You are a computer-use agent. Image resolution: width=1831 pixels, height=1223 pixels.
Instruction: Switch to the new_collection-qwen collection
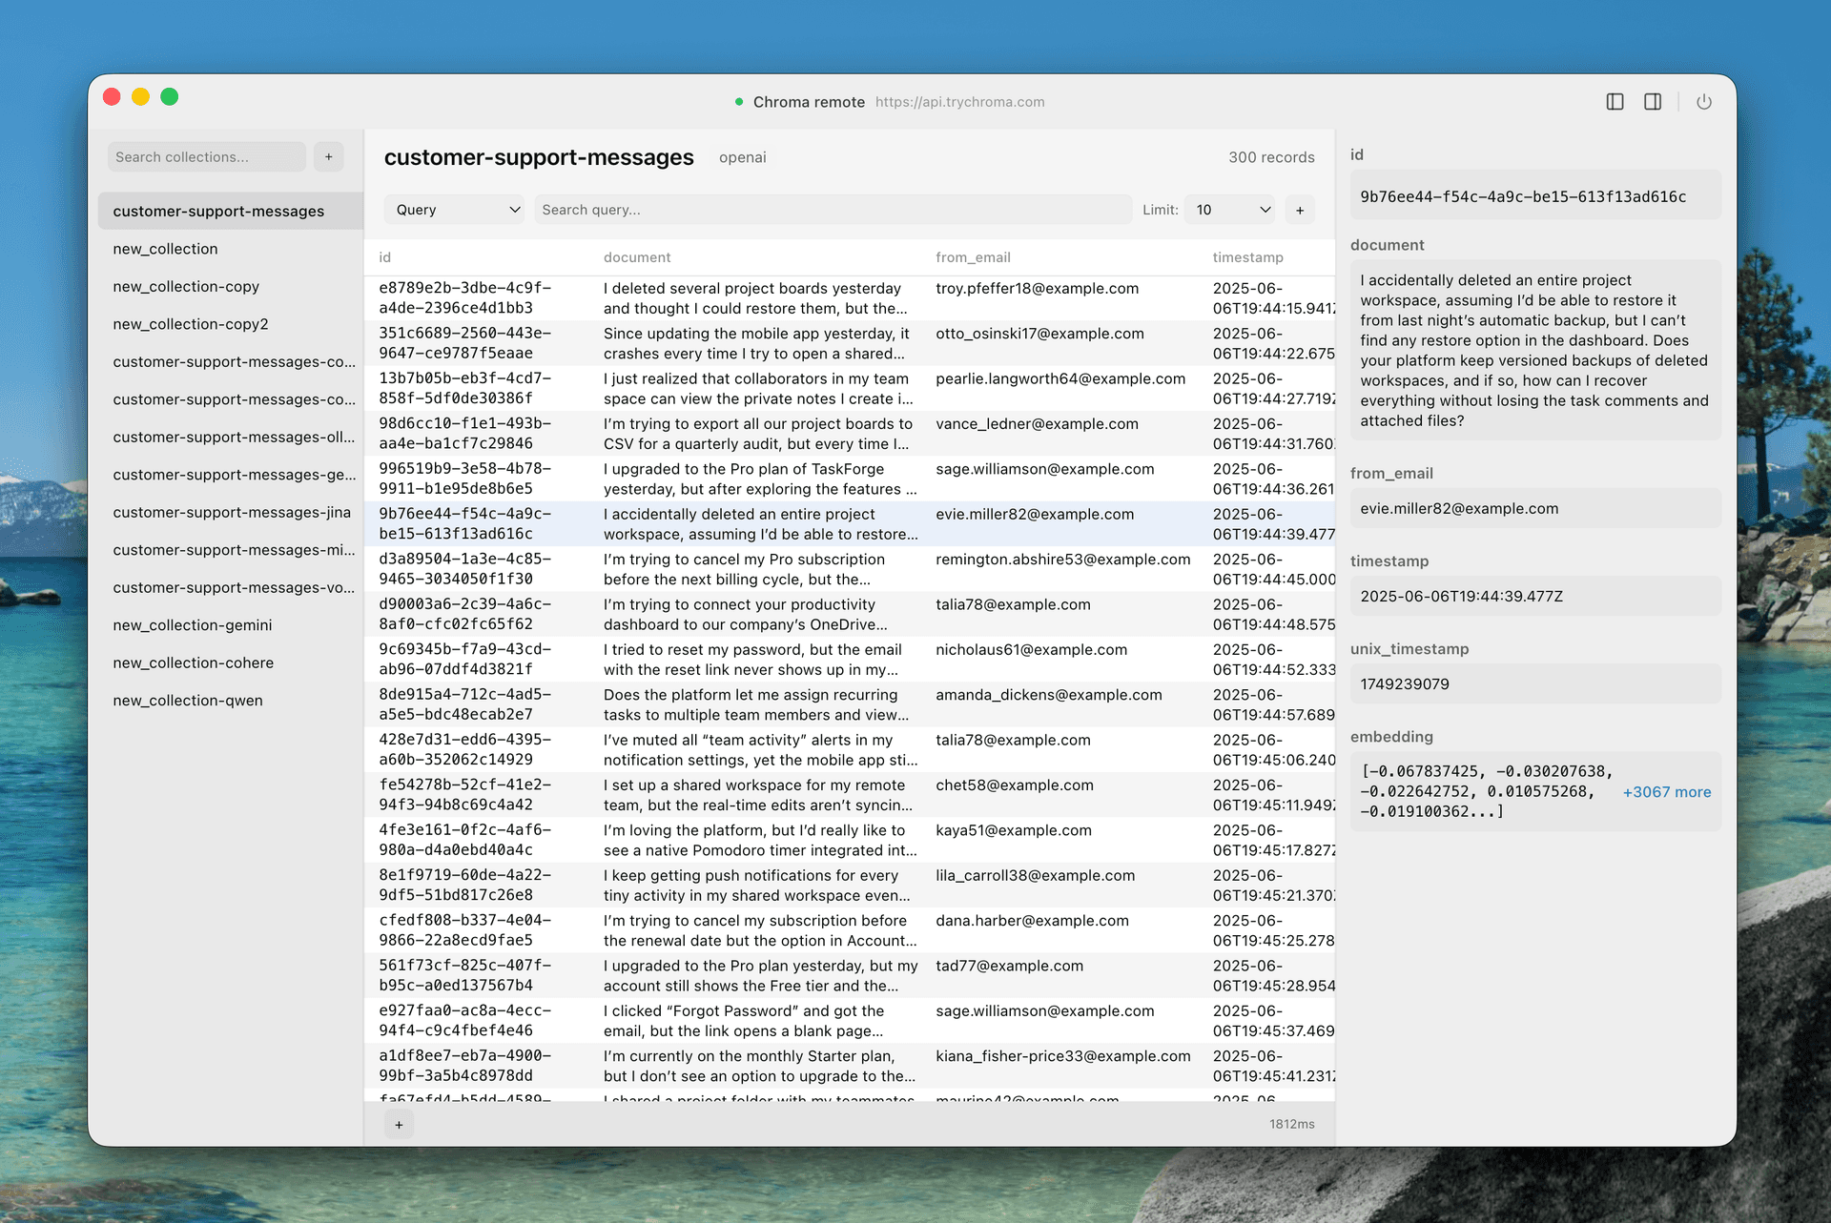coord(187,700)
